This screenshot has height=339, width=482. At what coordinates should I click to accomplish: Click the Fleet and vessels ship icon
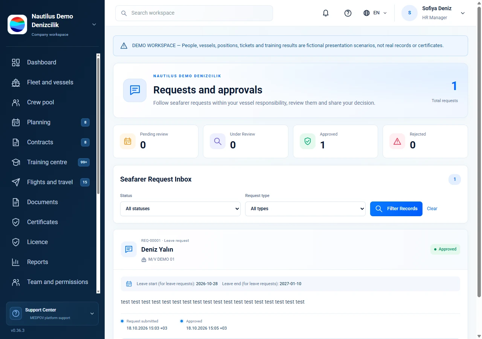tap(16, 82)
